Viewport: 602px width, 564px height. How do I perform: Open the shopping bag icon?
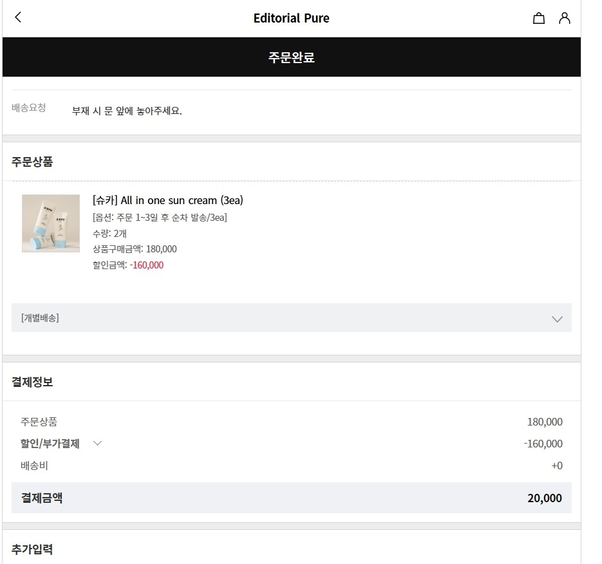click(539, 18)
